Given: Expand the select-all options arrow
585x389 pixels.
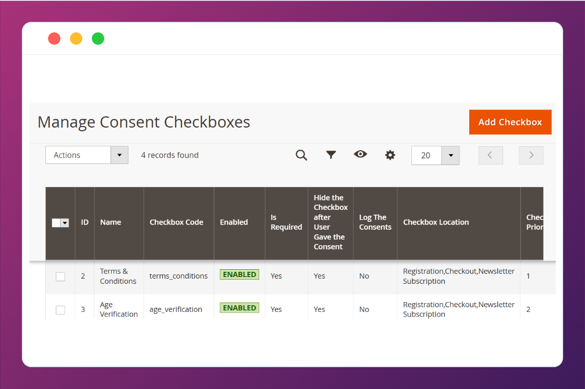Looking at the screenshot, I should click(65, 223).
